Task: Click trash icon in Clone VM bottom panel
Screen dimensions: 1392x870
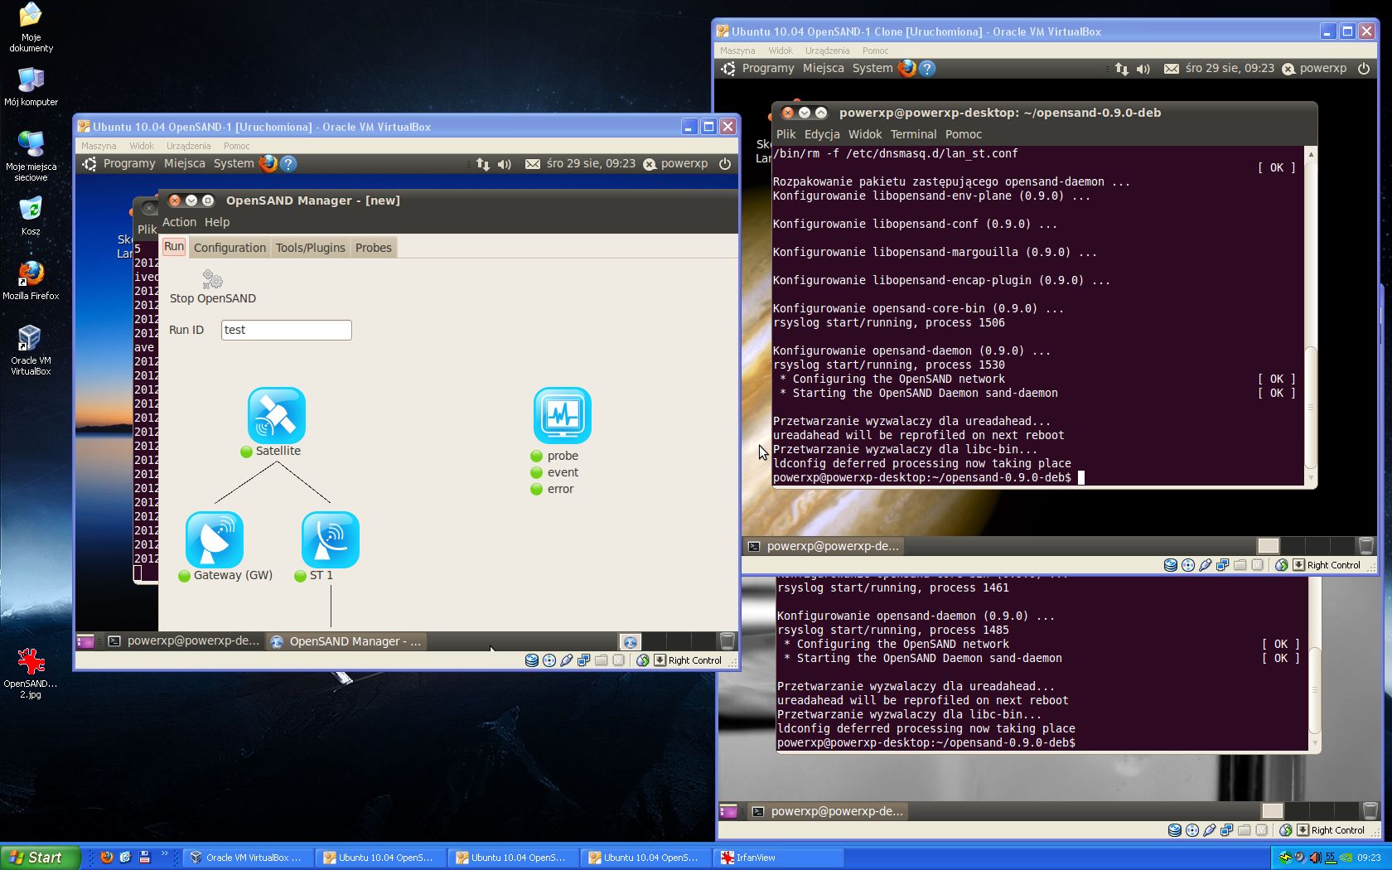Action: tap(1365, 545)
